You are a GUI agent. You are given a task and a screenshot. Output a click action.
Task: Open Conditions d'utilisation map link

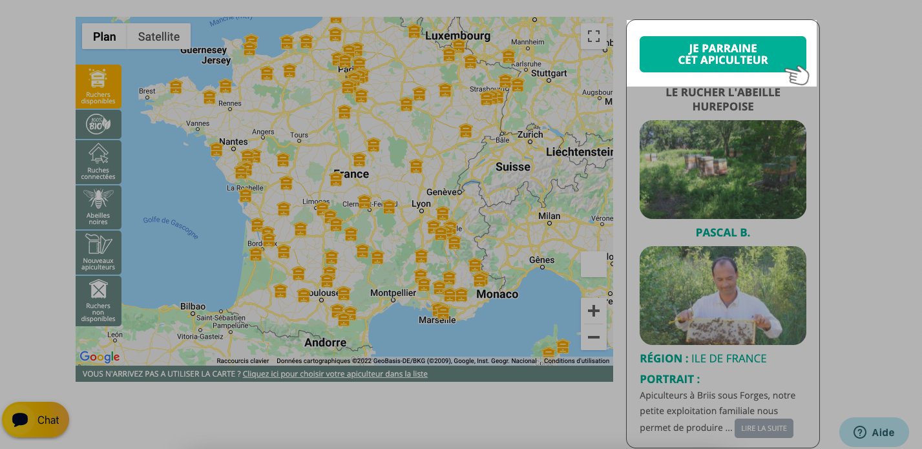coord(576,361)
